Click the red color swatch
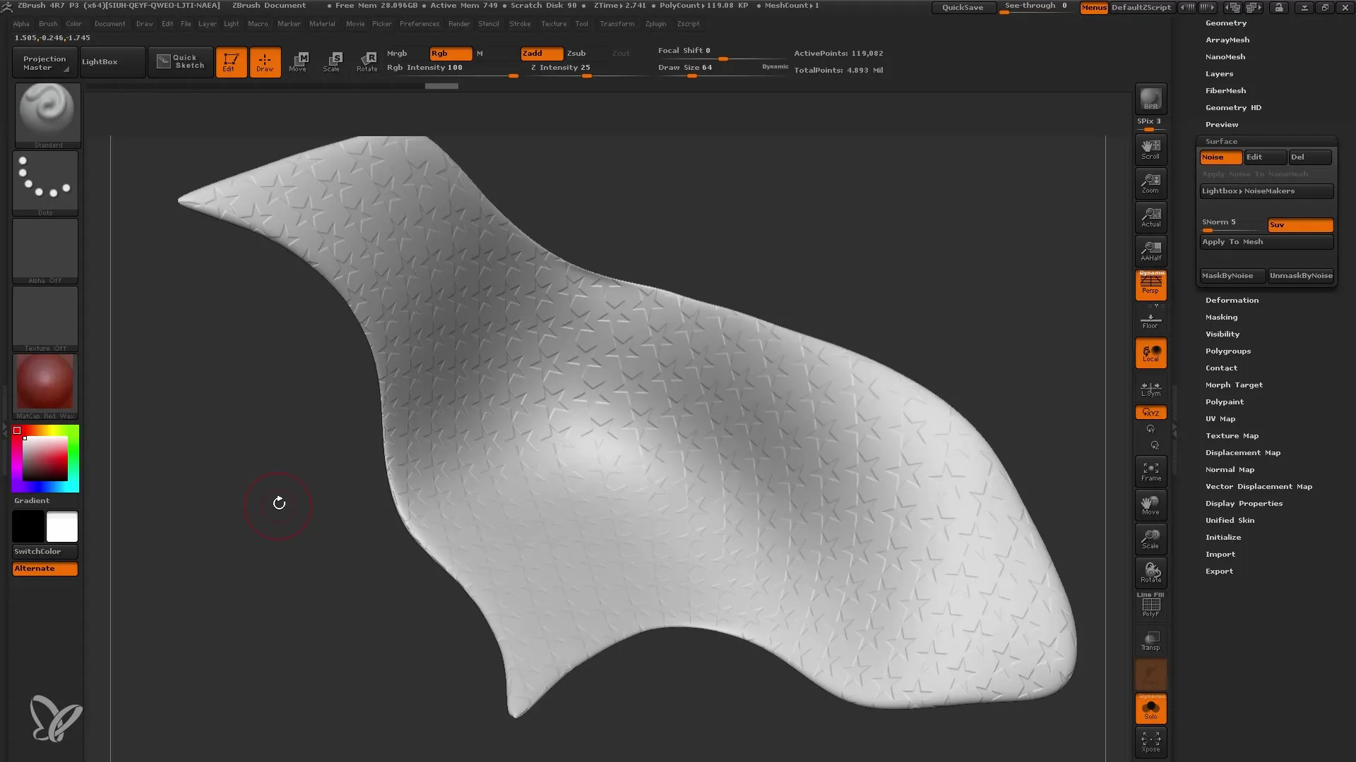Image resolution: width=1356 pixels, height=762 pixels. pyautogui.click(x=17, y=431)
